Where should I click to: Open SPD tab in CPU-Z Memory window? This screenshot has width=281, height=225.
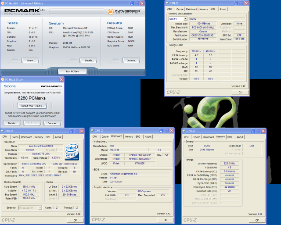point(230,137)
